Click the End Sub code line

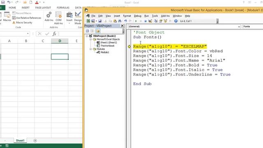click(142, 84)
